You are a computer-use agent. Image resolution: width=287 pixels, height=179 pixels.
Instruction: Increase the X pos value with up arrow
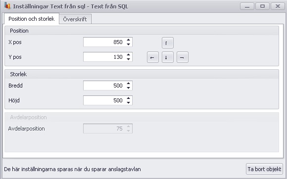click(x=128, y=40)
